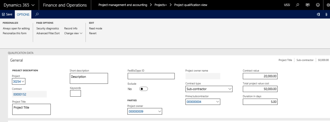330x122 pixels.
Task: Click the Project Title text box
Action: pos(31,109)
